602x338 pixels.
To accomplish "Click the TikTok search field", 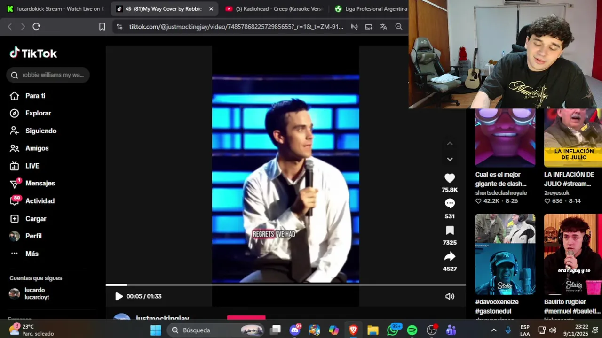I will 48,75.
